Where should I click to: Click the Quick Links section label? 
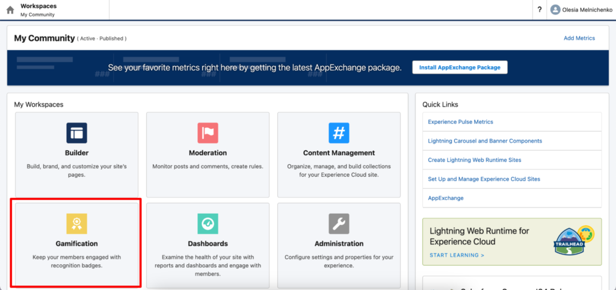click(x=440, y=105)
